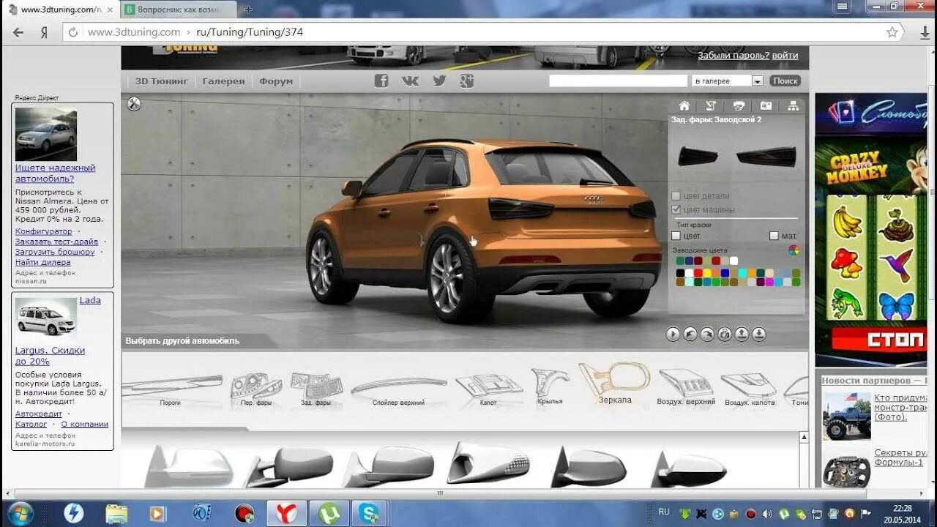Pick the white factory color swatch
The height and width of the screenshot is (527, 937).
point(733,261)
